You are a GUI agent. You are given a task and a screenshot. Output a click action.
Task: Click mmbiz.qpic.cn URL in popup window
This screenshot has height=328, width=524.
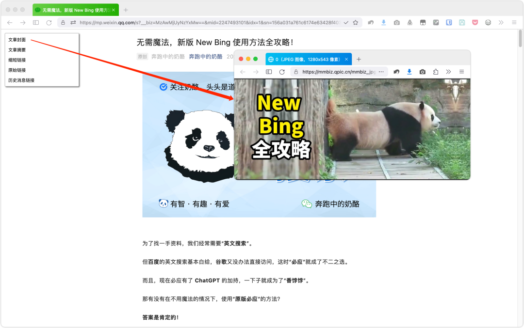click(339, 72)
